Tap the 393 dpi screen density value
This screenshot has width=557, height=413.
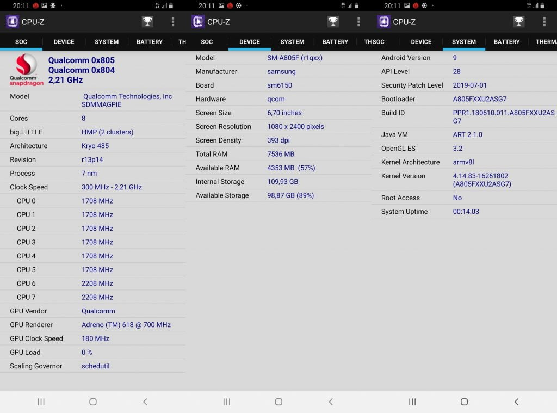278,140
